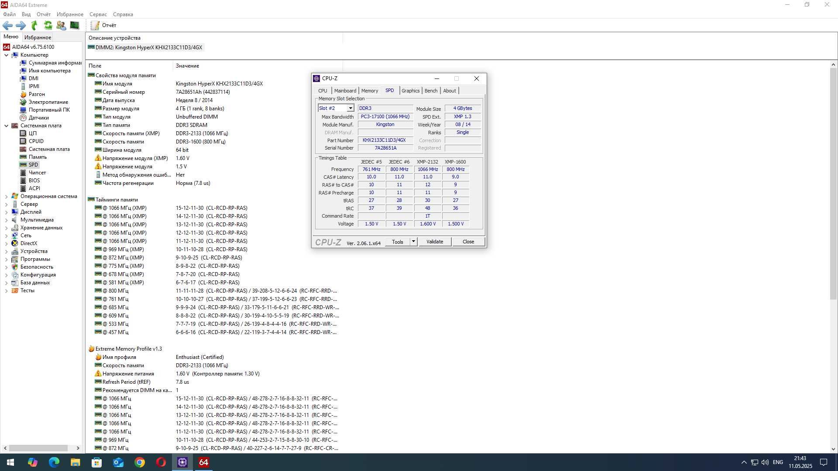Open the Файл menu
The image size is (838, 471).
pyautogui.click(x=9, y=14)
